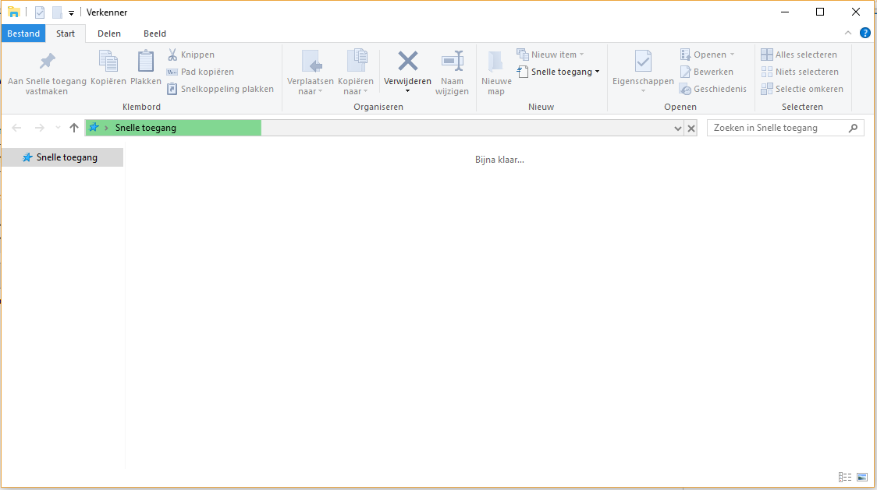This screenshot has height=490, width=877.
Task: Click Snelle toegang in address bar
Action: point(145,128)
